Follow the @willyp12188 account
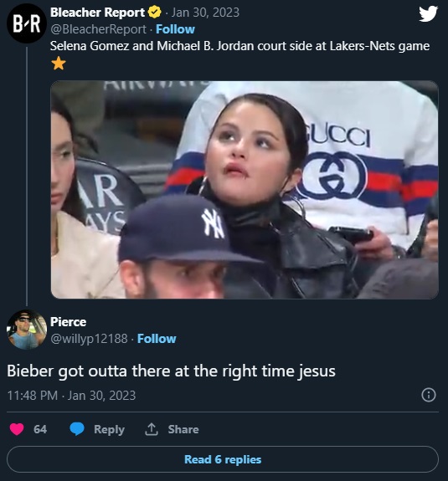 157,339
